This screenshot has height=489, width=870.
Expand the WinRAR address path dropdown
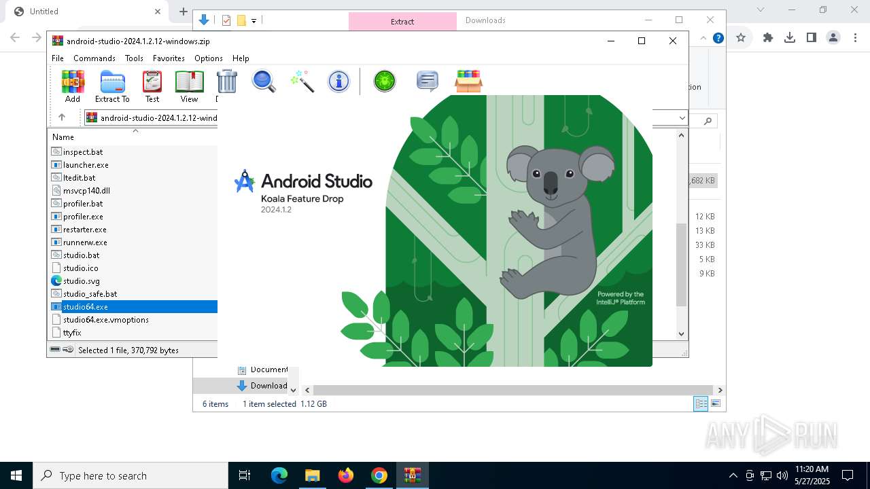[682, 118]
